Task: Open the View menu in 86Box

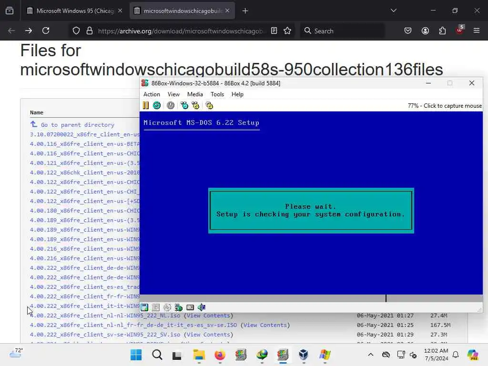Action: 173,94
